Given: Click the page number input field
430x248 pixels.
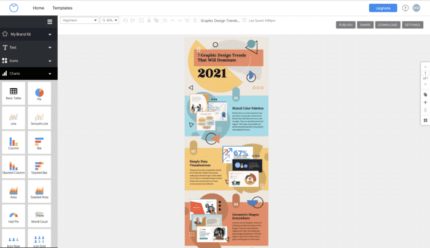Looking at the screenshot, I should [x=424, y=73].
